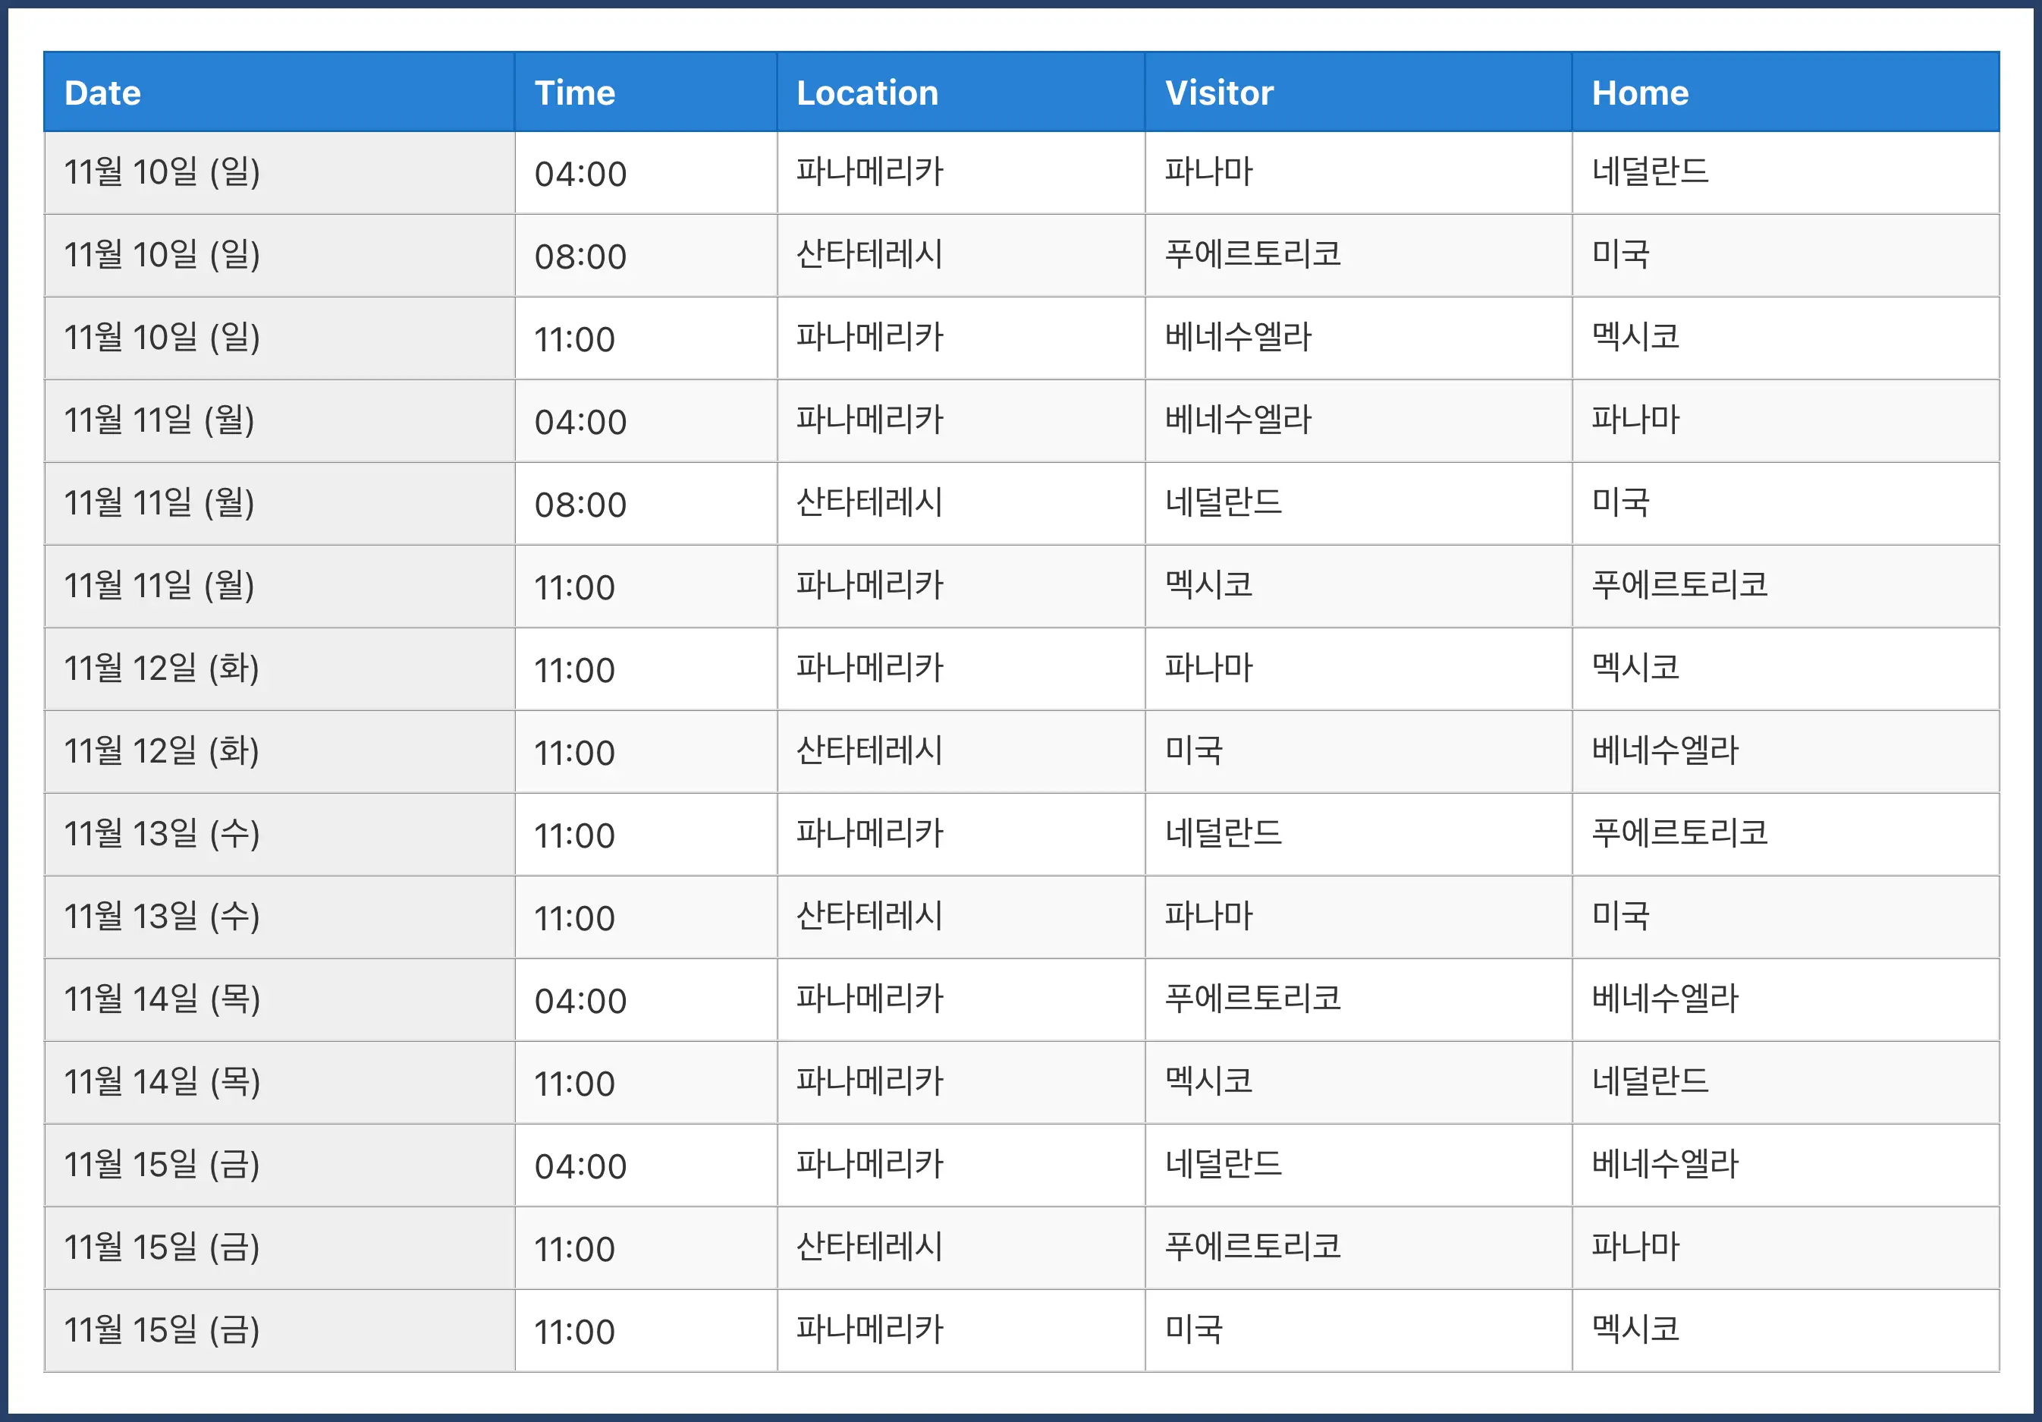Screen dimensions: 2042x1422
Task: Click 산타테레시 location in second row
Action: click(869, 254)
